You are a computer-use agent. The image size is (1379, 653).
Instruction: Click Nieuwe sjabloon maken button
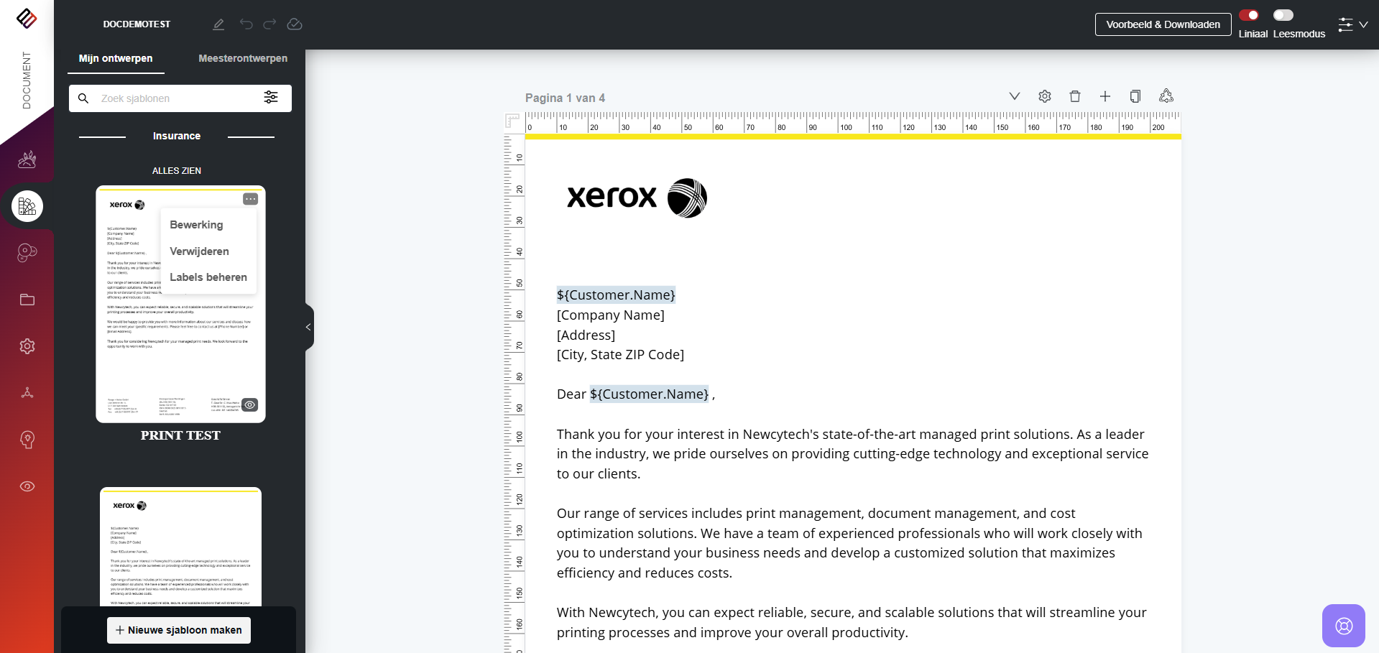click(179, 630)
